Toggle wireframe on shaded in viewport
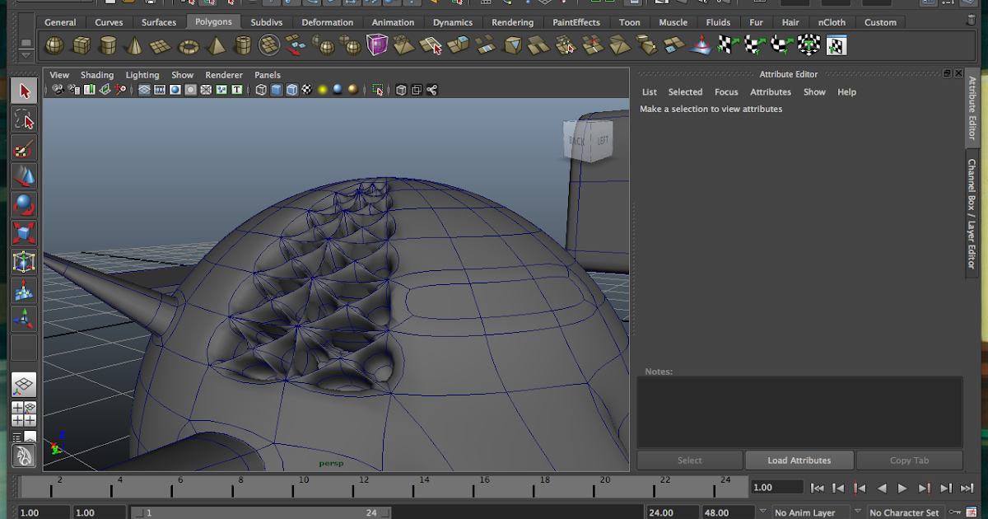The width and height of the screenshot is (988, 519). [x=292, y=90]
